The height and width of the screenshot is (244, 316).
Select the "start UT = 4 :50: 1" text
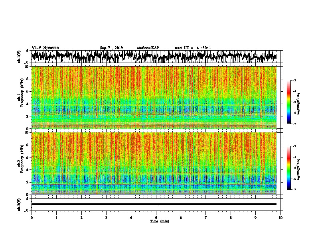point(193,48)
